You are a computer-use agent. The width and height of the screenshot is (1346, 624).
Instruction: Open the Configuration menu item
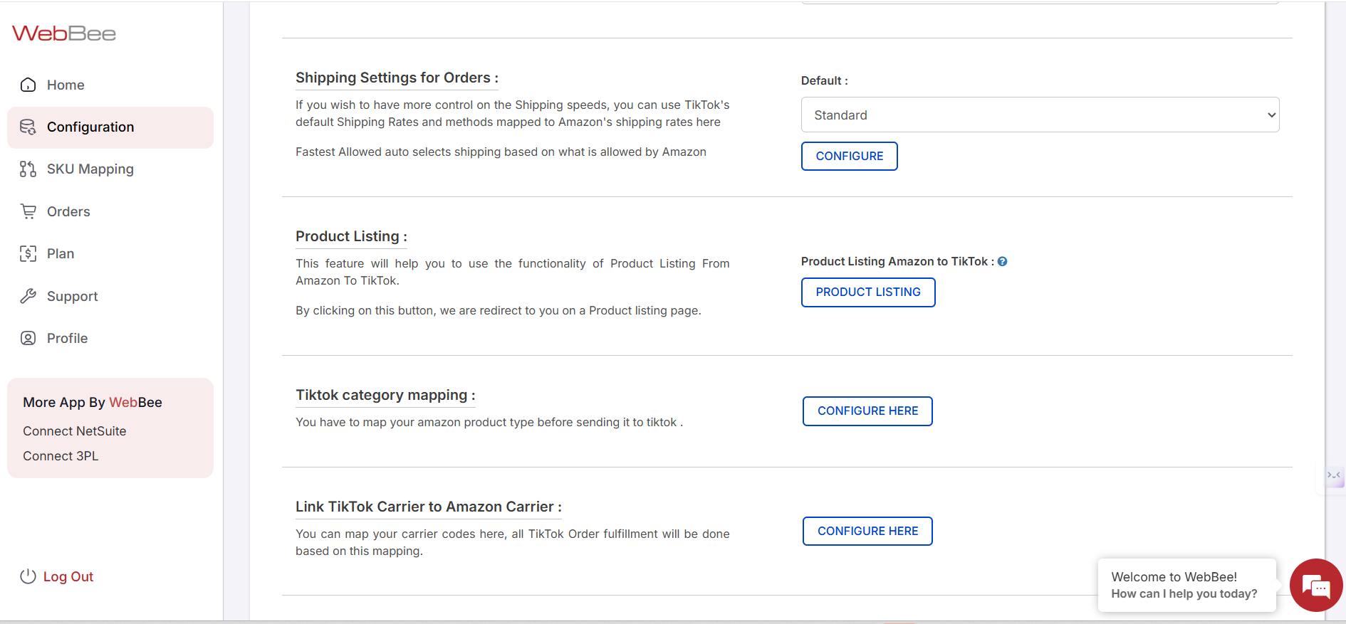90,127
